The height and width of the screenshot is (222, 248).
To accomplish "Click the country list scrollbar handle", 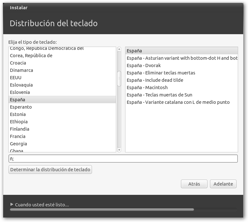I will tap(119, 79).
